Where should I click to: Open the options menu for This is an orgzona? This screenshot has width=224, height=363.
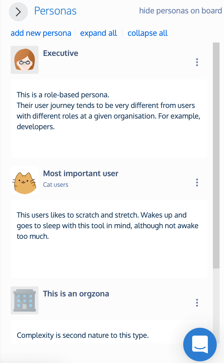point(197,303)
